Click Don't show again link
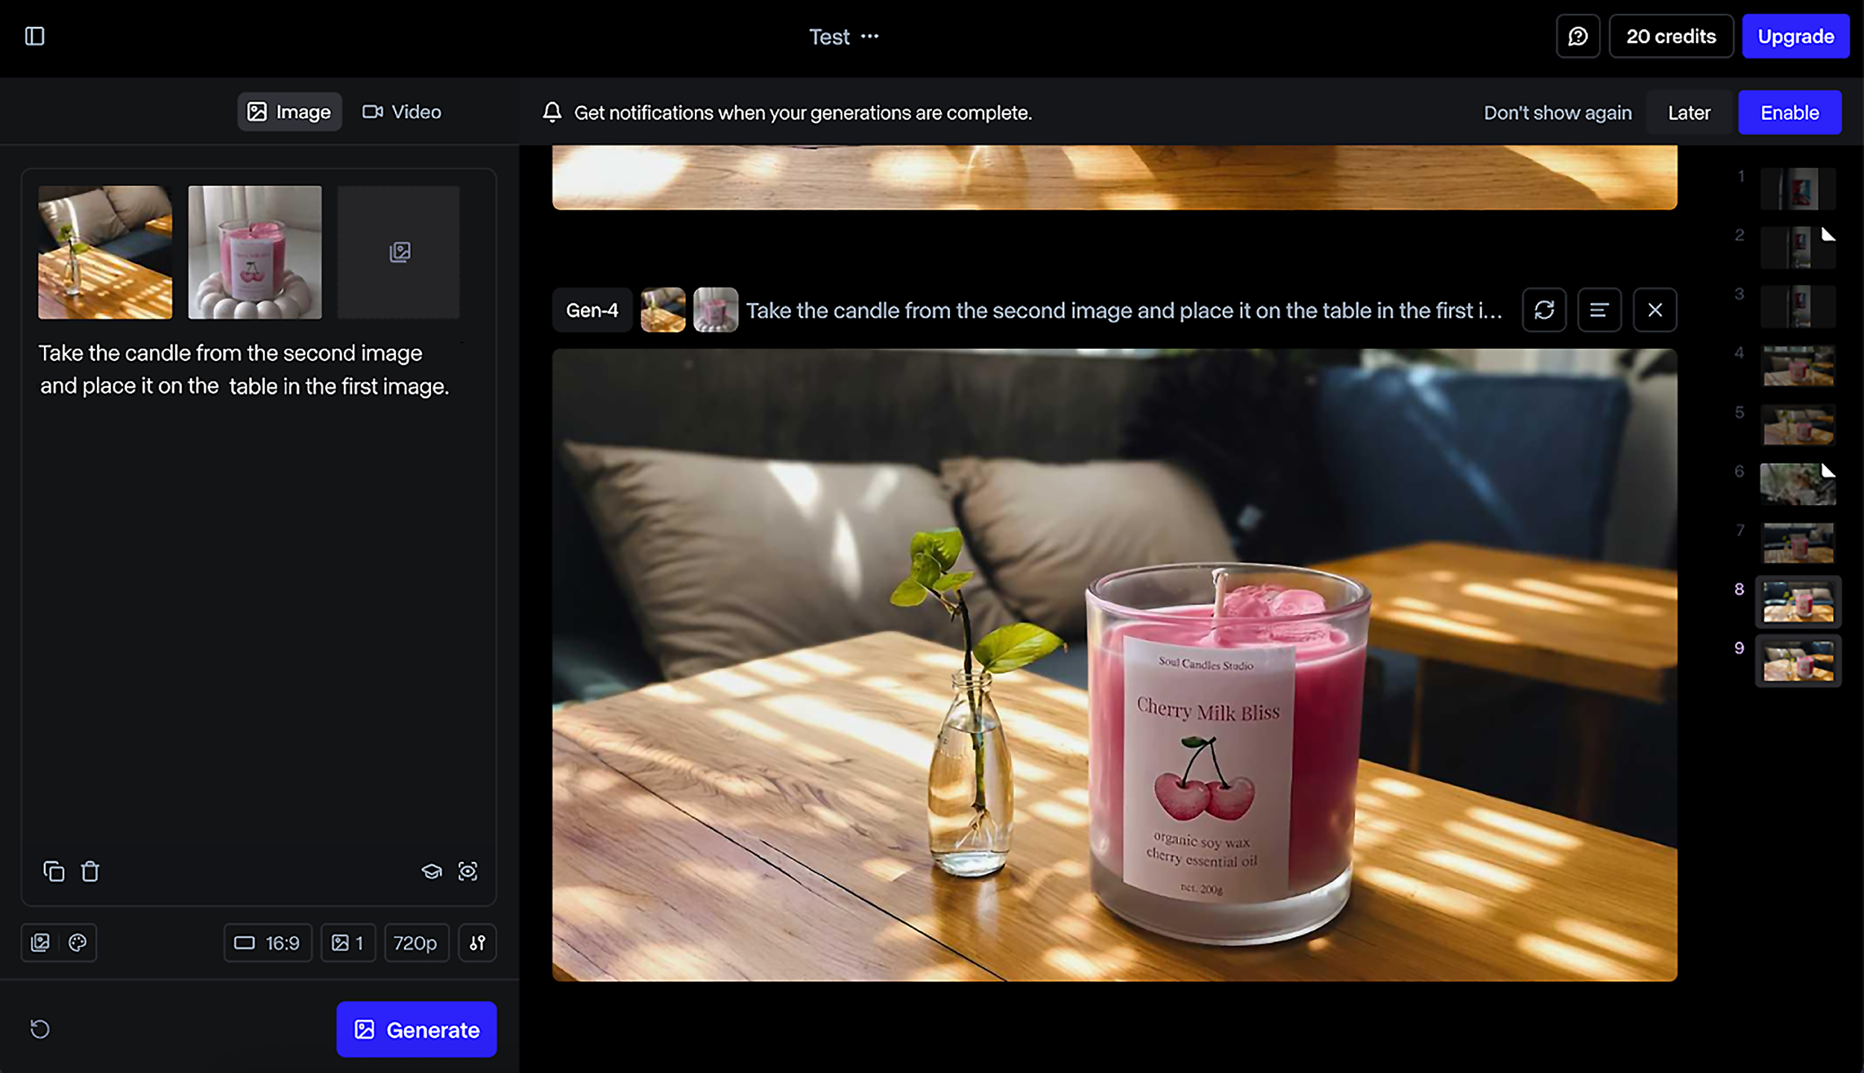 pos(1558,113)
